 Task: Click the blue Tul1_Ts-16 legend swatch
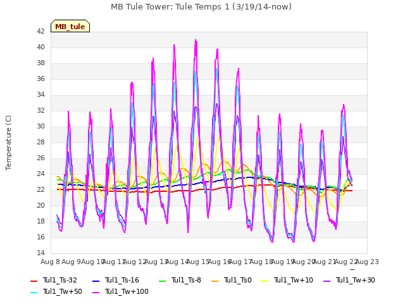tap(96, 281)
